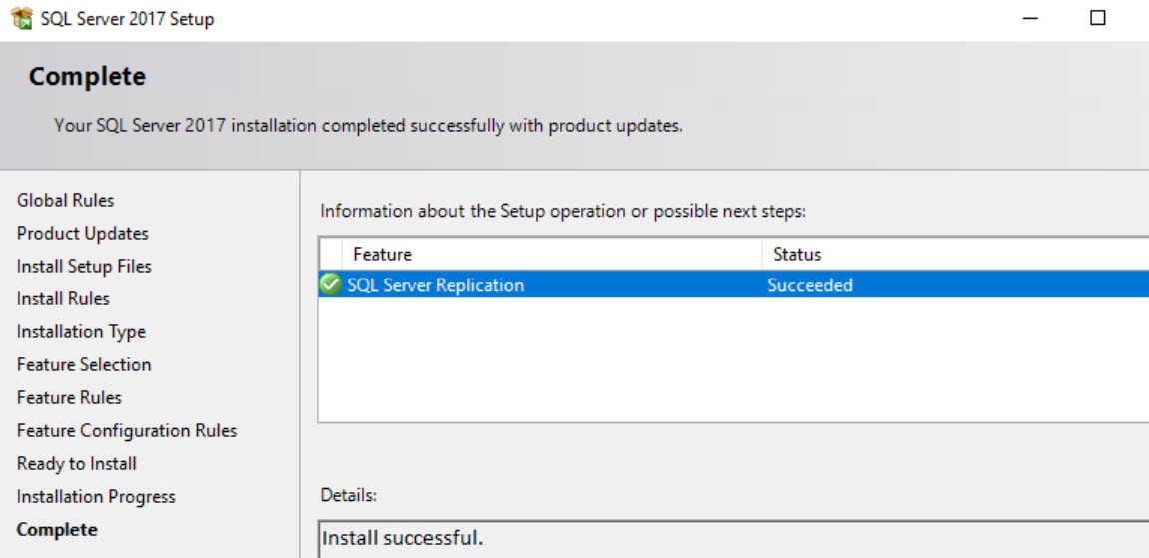Click the green success checkmark icon
Image resolution: width=1149 pixels, height=558 pixels.
click(x=332, y=284)
